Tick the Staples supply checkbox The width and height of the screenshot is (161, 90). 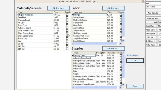121,74
